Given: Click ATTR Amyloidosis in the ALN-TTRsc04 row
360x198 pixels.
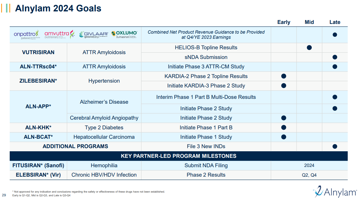Looking at the screenshot, I should pyautogui.click(x=104, y=67).
